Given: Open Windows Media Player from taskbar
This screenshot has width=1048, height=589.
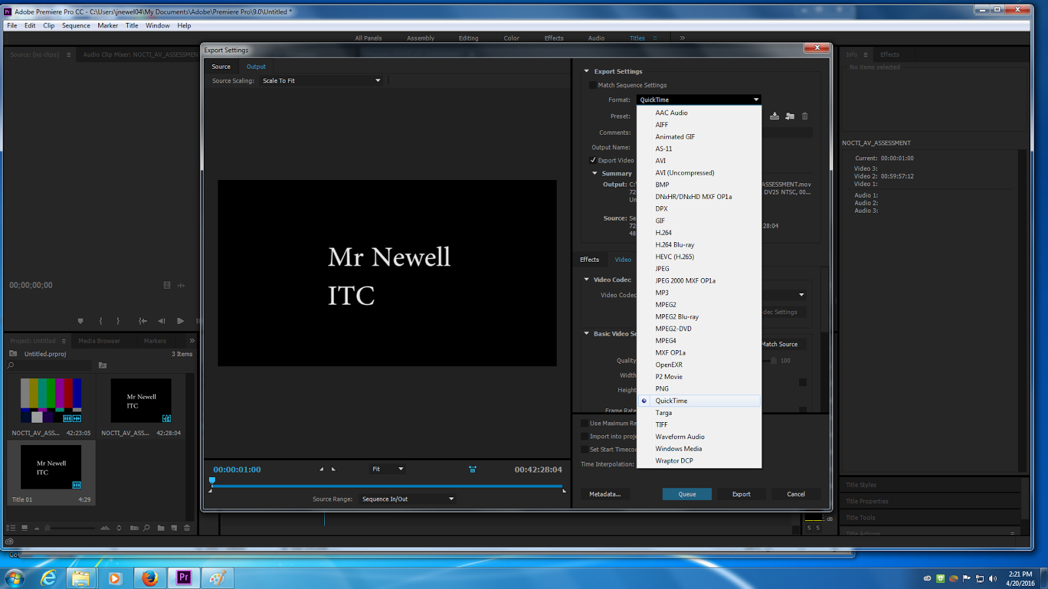Looking at the screenshot, I should [115, 578].
